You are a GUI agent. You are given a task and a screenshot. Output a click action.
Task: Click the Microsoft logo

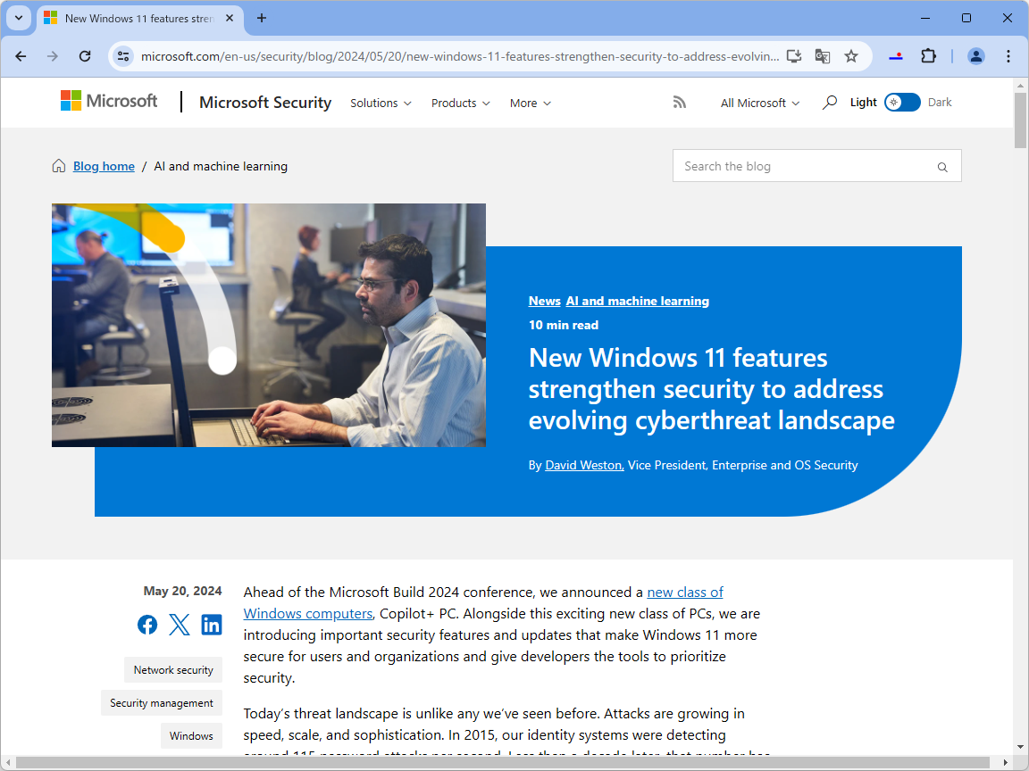pyautogui.click(x=108, y=101)
